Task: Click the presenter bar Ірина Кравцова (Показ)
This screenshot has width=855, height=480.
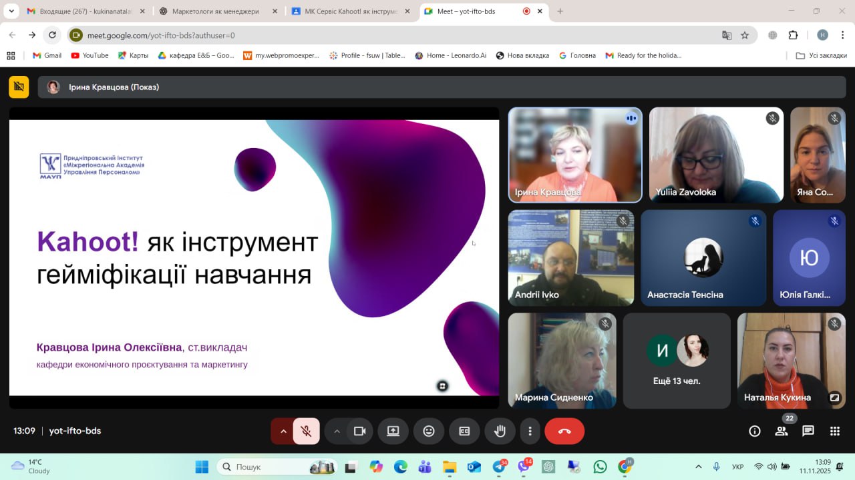Action: (442, 87)
